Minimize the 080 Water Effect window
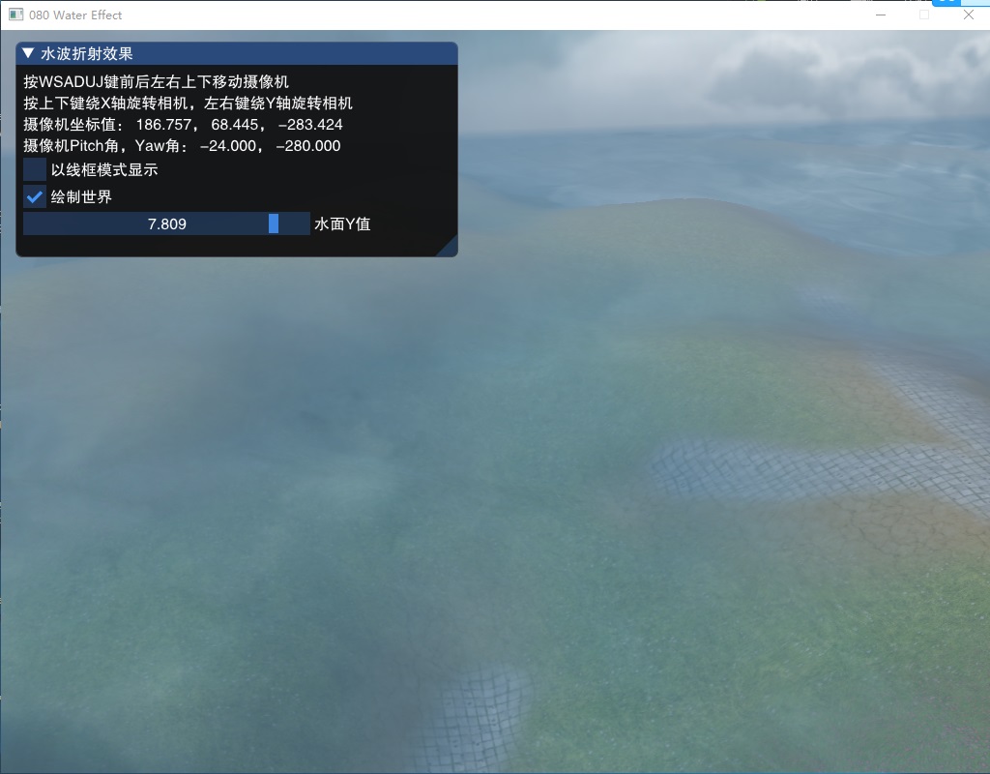Screen dimensions: 990x774 (881, 15)
